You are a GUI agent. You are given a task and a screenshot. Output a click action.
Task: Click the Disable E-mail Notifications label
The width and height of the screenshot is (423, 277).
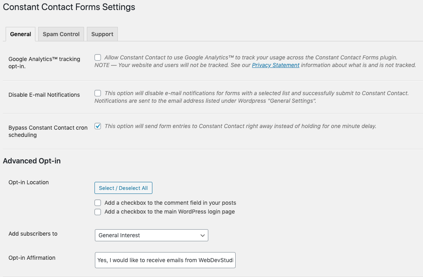coord(44,95)
